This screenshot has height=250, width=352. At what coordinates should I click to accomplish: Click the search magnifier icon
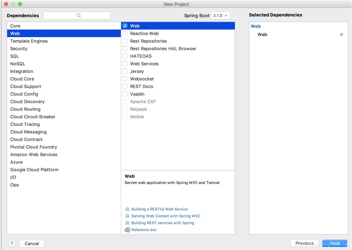[79, 16]
